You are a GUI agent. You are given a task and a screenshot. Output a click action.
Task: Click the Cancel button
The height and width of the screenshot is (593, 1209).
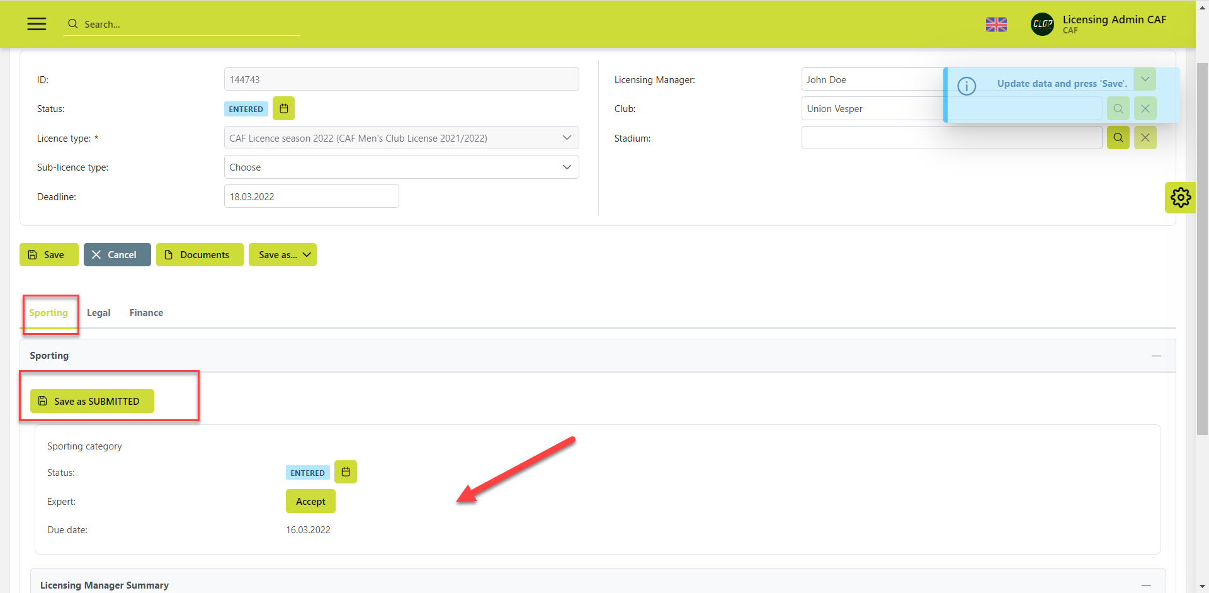[x=117, y=255]
